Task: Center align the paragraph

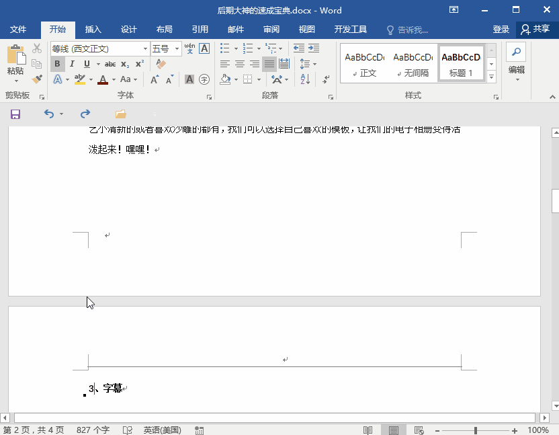Action: tap(240, 64)
